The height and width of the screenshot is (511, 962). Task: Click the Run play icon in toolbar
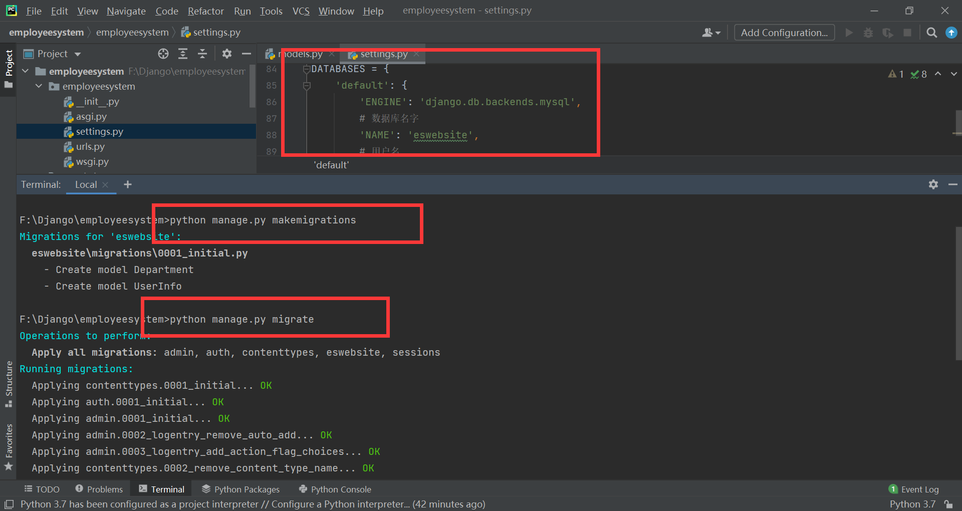coord(849,33)
